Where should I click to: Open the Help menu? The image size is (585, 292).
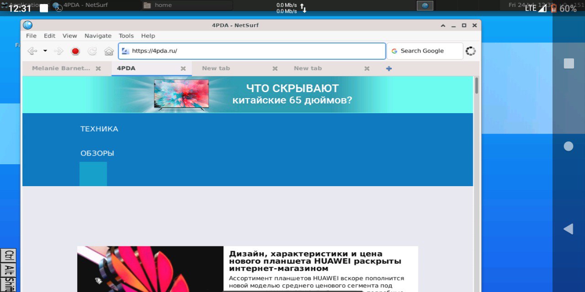point(148,36)
